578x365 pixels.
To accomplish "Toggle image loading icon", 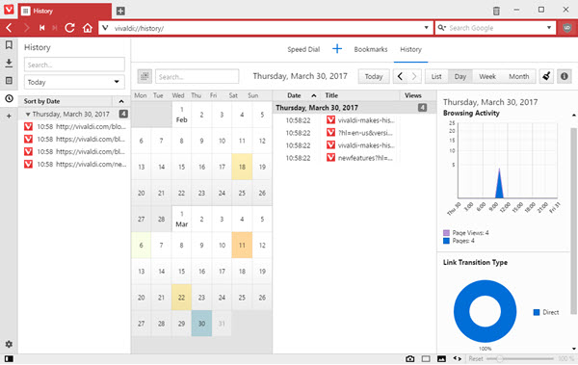I will coord(441,358).
